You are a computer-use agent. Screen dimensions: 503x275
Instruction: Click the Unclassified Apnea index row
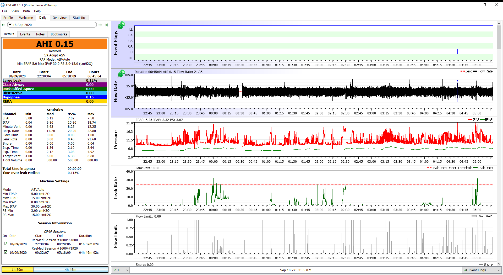pos(55,89)
